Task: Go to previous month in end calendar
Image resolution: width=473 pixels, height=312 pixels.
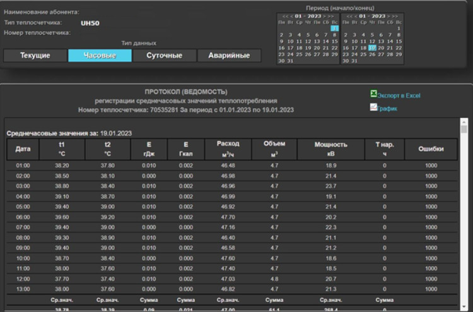Action: 356,16
